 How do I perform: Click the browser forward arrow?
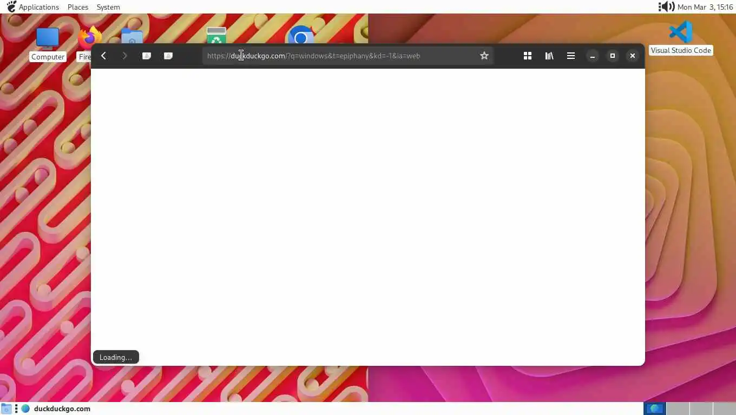tap(124, 56)
